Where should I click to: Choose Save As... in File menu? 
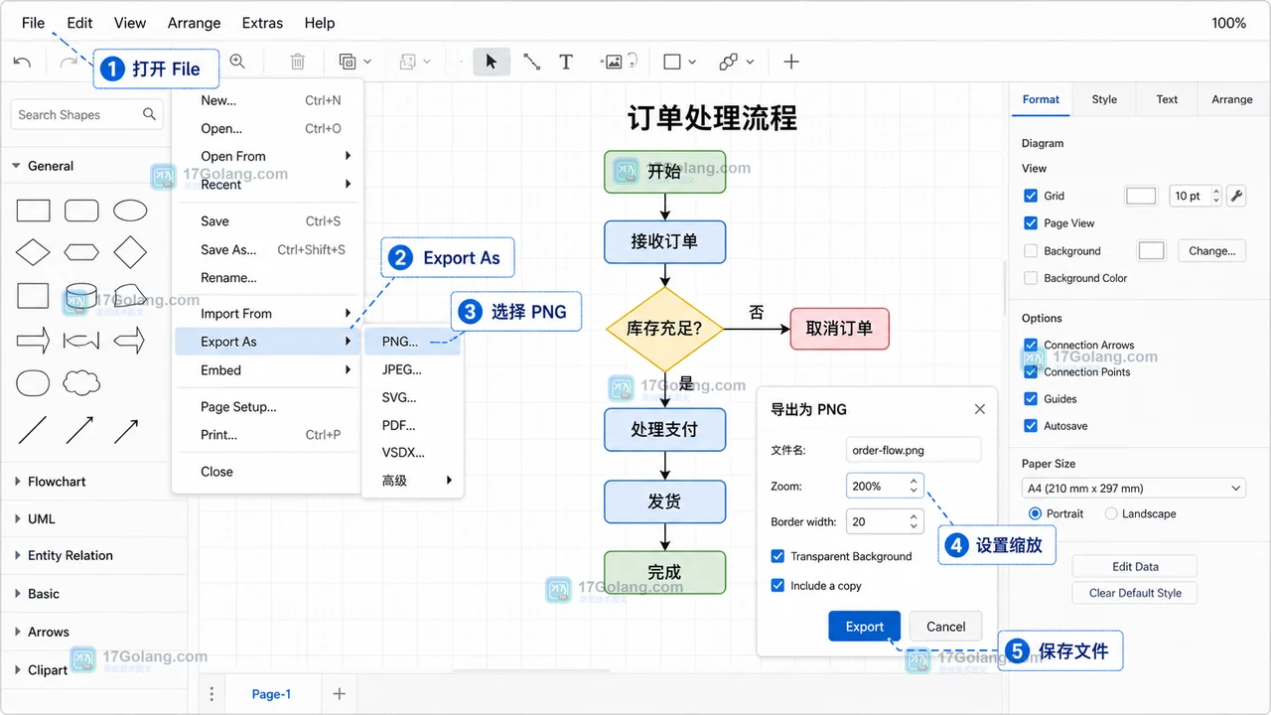pos(268,249)
